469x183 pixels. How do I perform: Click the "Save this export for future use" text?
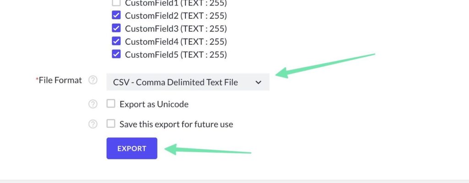pyautogui.click(x=176, y=124)
